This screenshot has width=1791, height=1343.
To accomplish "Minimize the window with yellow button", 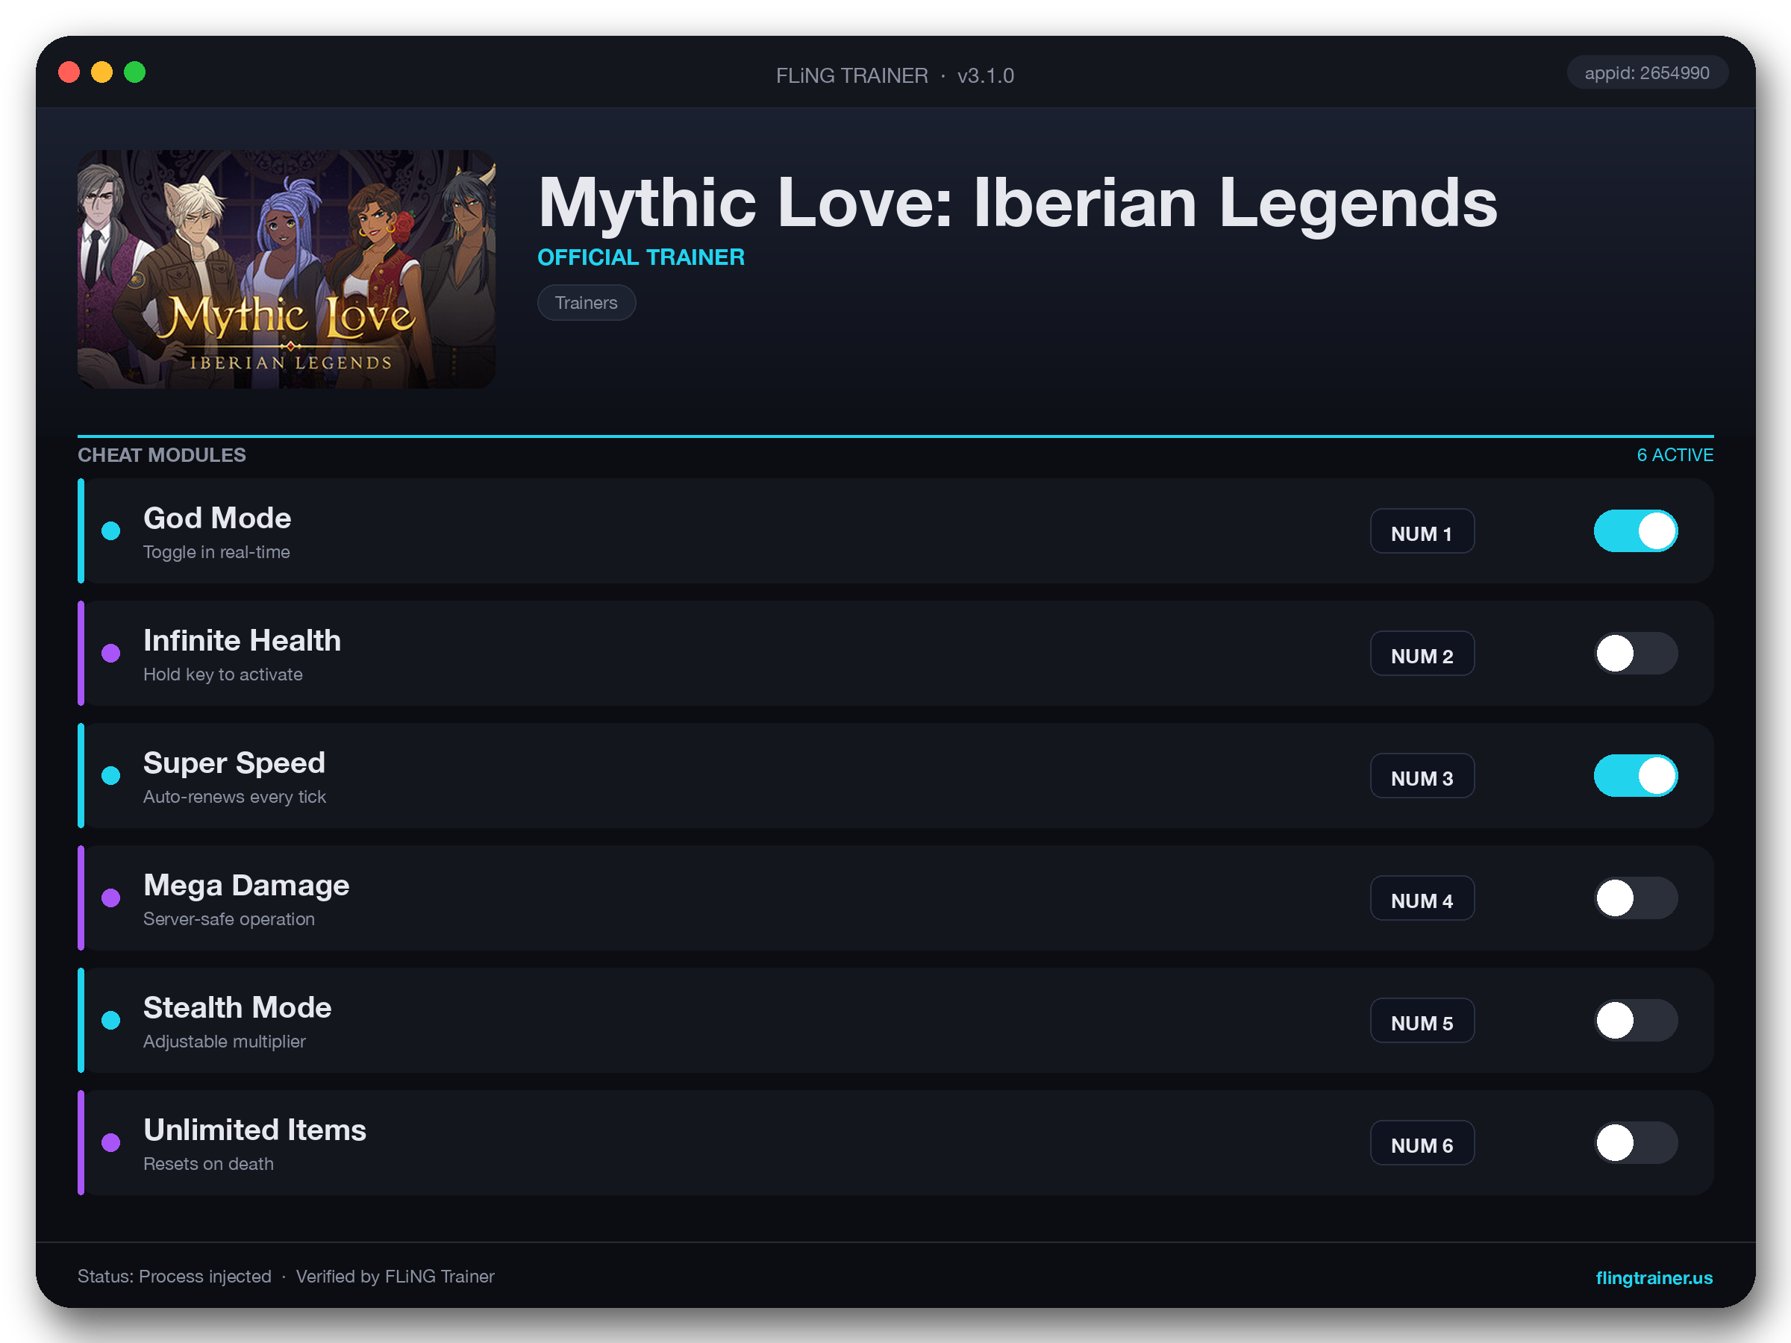I will (x=102, y=72).
